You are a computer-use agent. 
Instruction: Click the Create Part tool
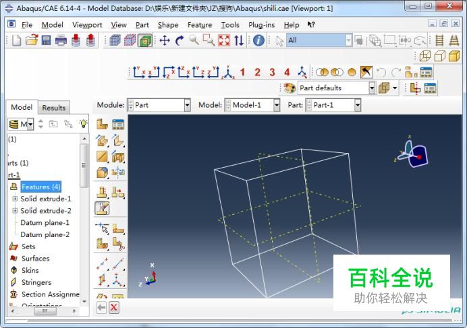102,125
